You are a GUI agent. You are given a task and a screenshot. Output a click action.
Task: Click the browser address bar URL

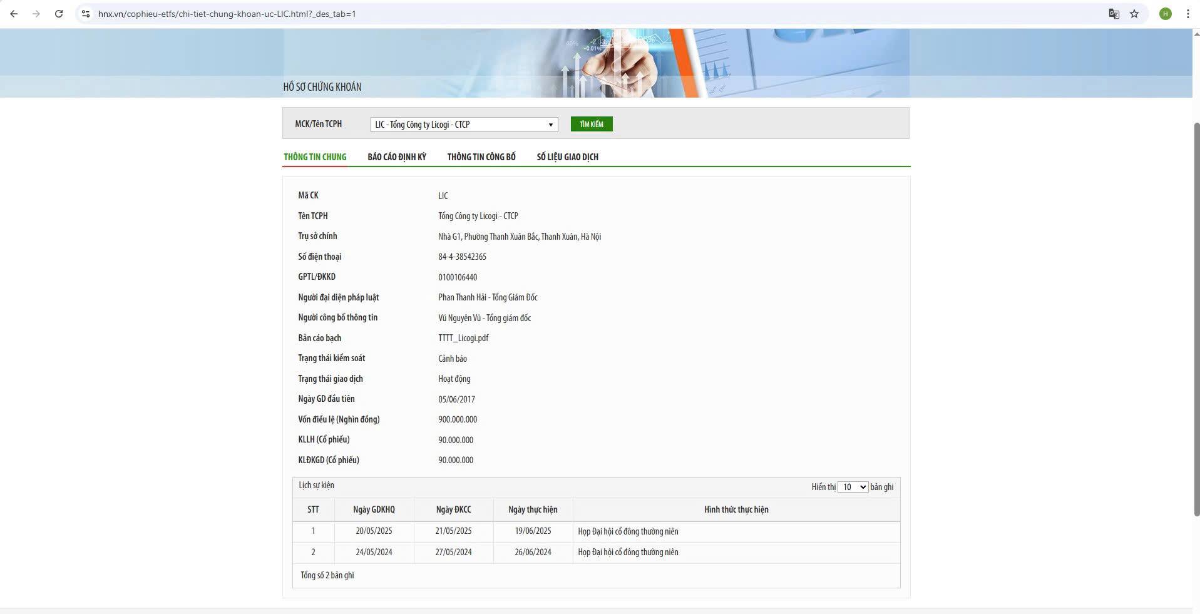pyautogui.click(x=227, y=14)
